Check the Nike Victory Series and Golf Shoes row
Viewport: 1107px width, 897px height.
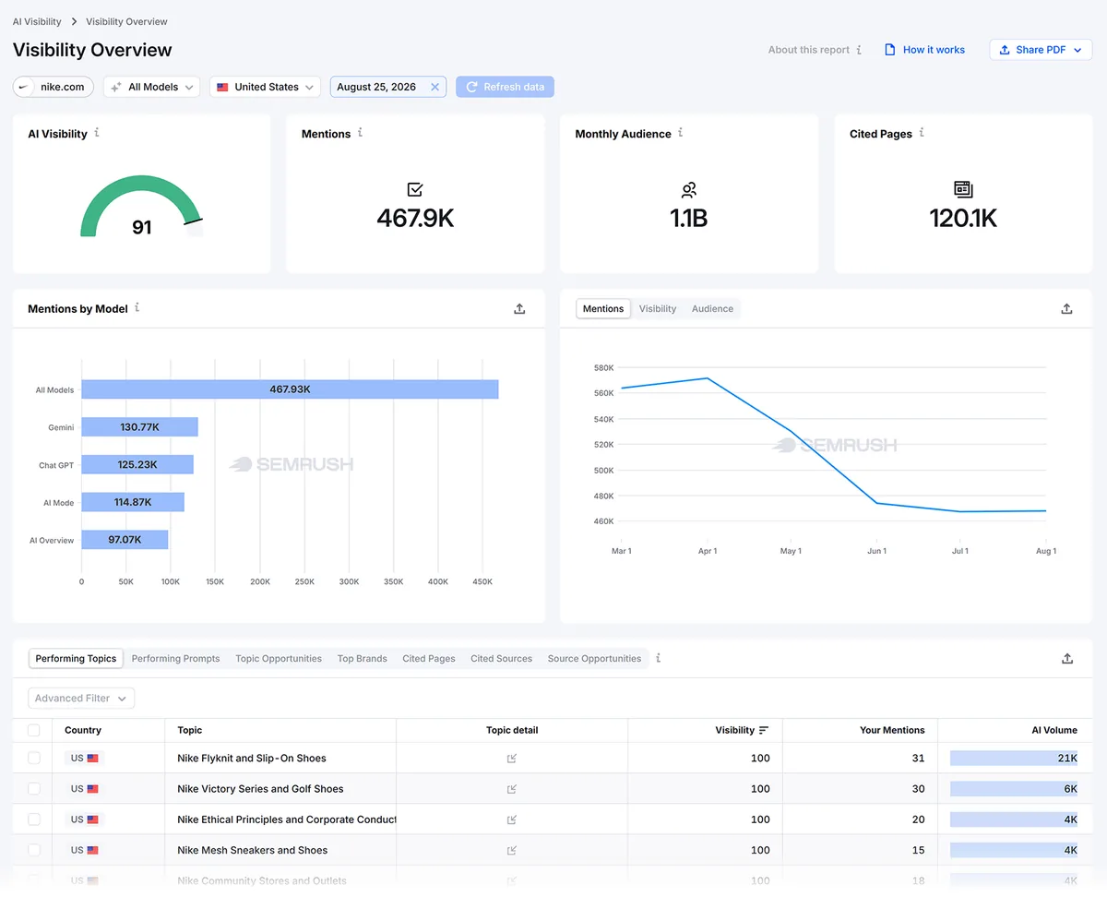[34, 789]
